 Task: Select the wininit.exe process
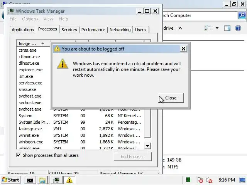tap(80, 135)
